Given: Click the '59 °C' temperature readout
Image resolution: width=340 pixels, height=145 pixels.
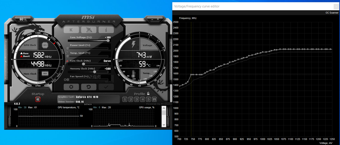Looking at the screenshot, I should tap(145, 64).
